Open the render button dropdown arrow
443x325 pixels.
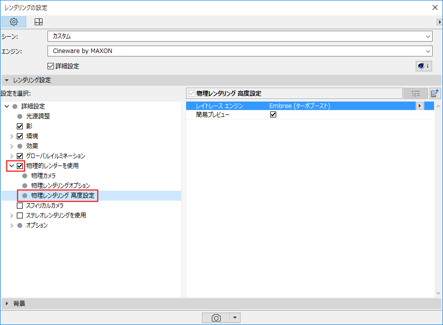click(x=235, y=318)
